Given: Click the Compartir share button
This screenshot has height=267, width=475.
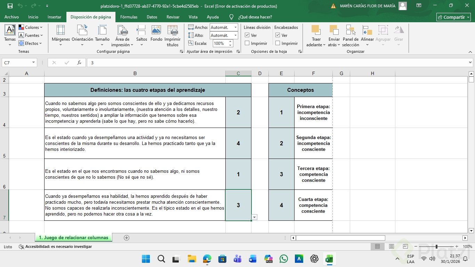Looking at the screenshot, I should (454, 17).
